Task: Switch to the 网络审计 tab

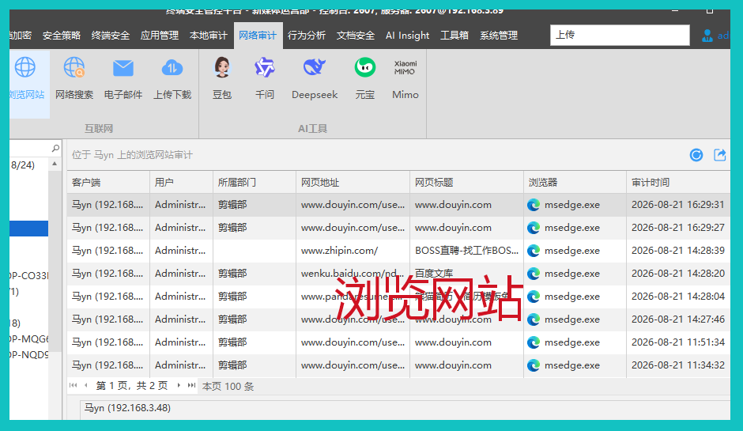Action: [x=258, y=36]
